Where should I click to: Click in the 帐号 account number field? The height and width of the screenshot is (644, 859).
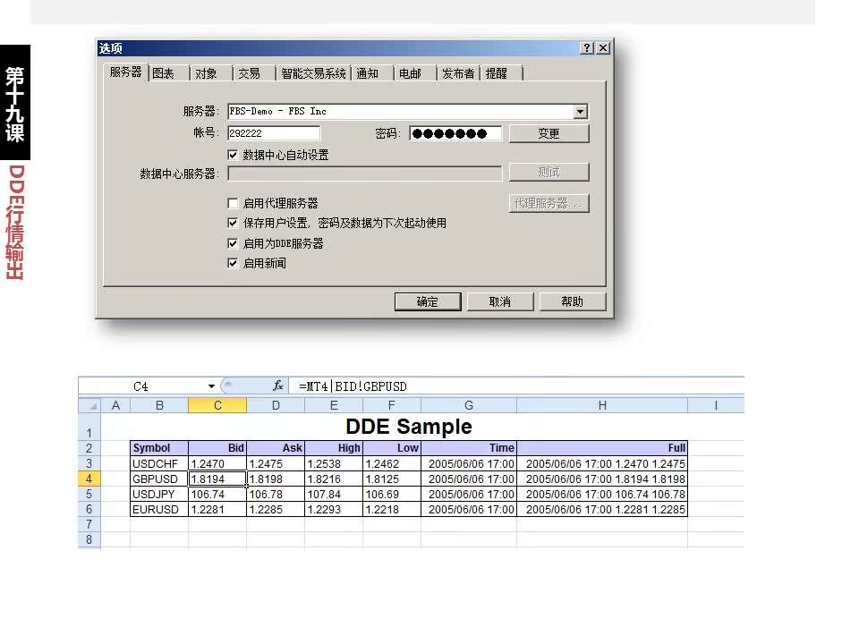coord(273,133)
